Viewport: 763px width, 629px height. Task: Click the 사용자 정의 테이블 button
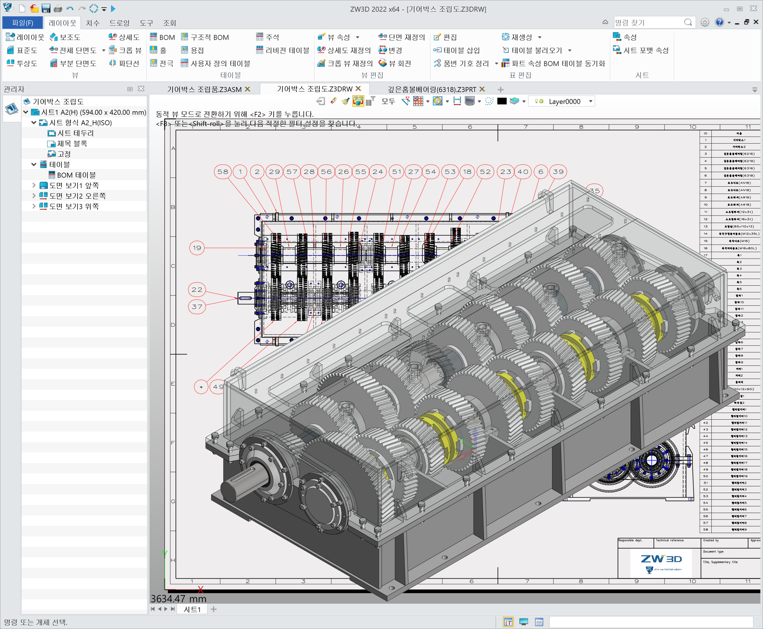(215, 63)
